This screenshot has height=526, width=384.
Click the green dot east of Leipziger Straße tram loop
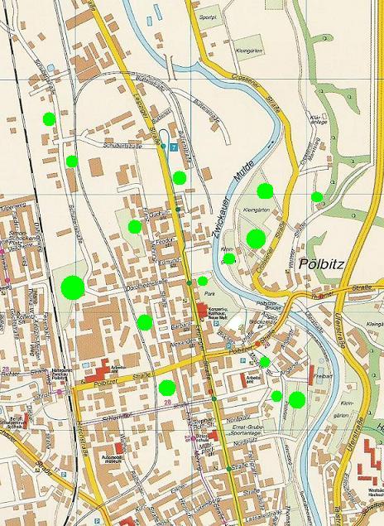pyautogui.click(x=180, y=178)
